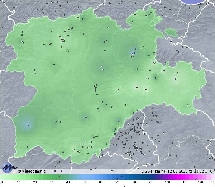The image size is (215, 187).
Task: Click the 0 label on the scale
Action: point(2,182)
